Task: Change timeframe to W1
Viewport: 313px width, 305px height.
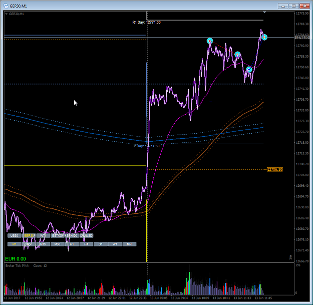Action: click(x=115, y=244)
